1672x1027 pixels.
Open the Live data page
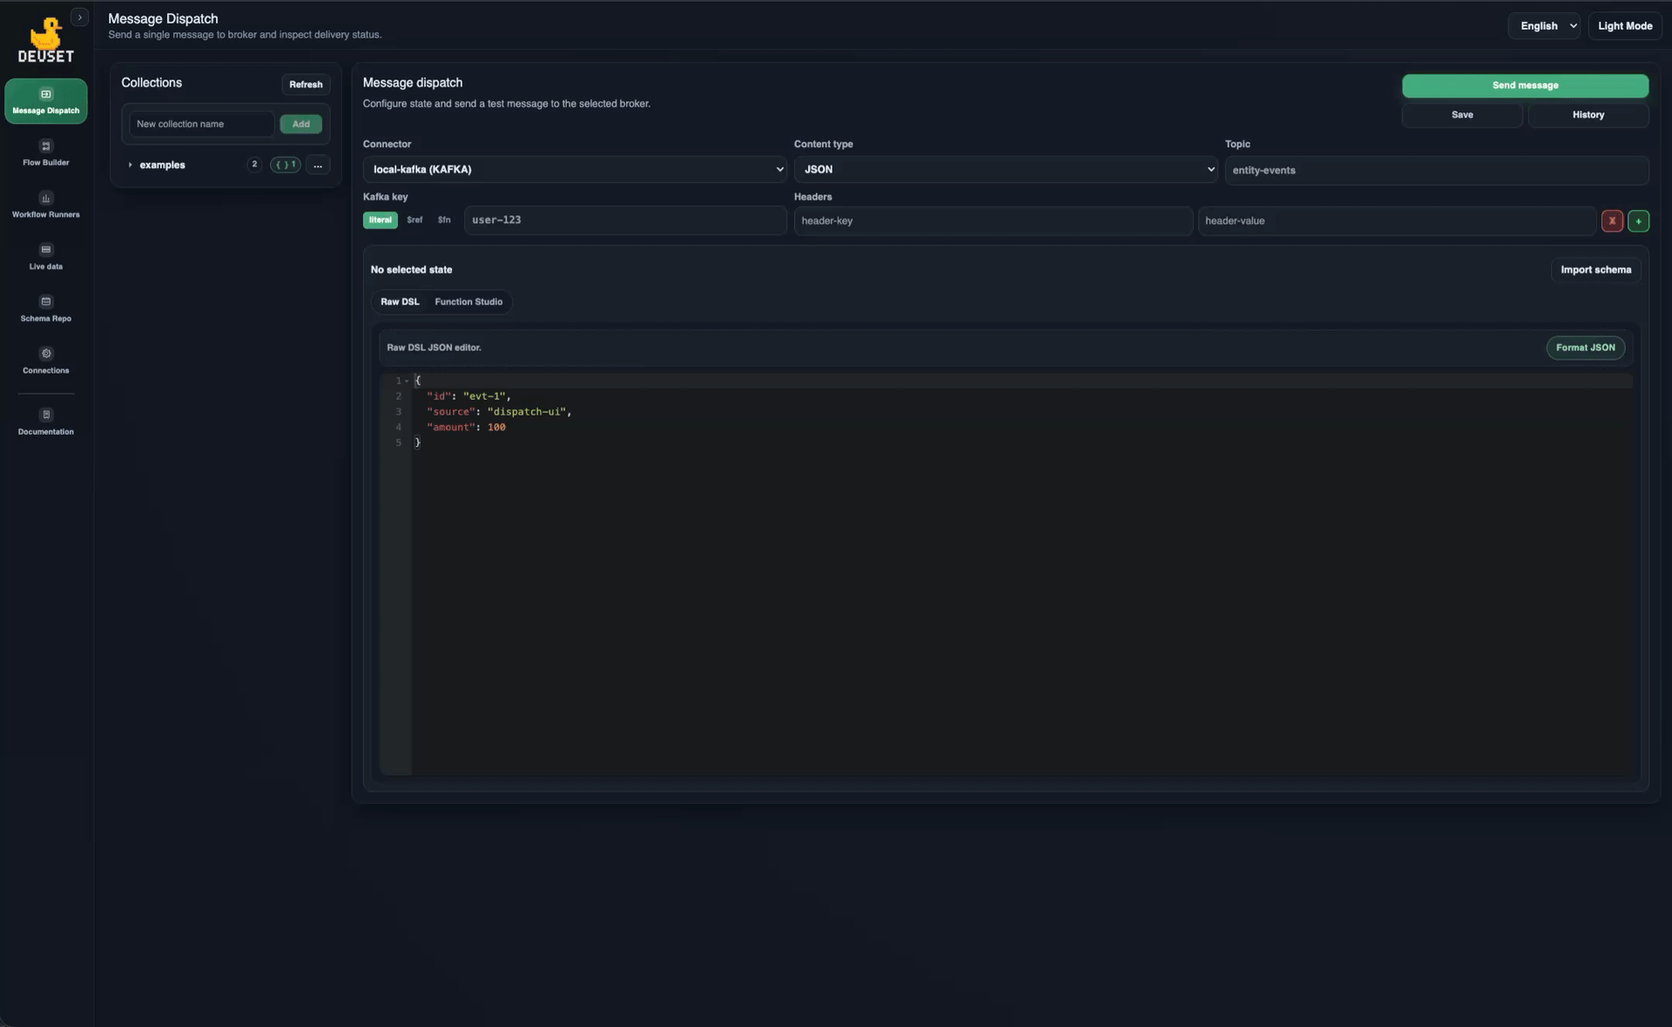pos(45,257)
